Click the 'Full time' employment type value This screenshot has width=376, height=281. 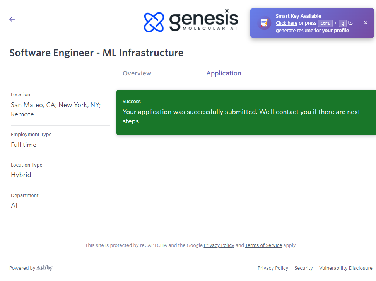24,145
